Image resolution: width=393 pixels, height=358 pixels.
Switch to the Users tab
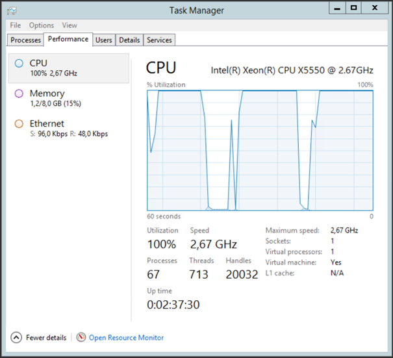pyautogui.click(x=103, y=40)
